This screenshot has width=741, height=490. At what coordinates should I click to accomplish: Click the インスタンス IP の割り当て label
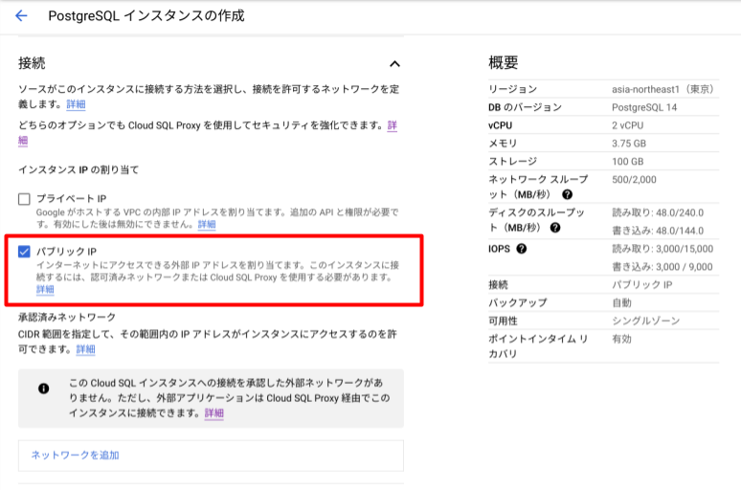[x=79, y=169]
